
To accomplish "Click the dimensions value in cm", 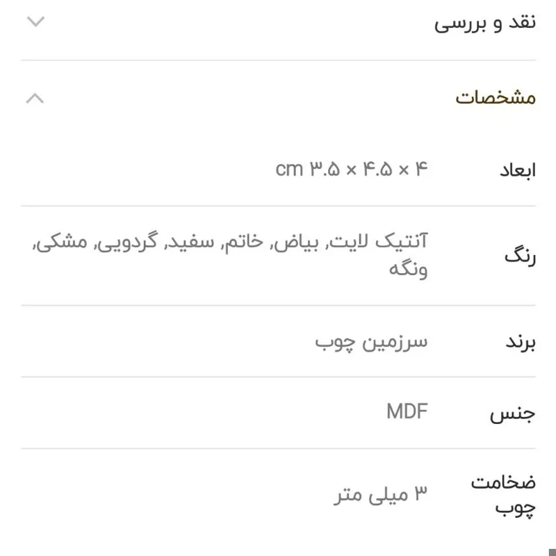I will pos(352,169).
